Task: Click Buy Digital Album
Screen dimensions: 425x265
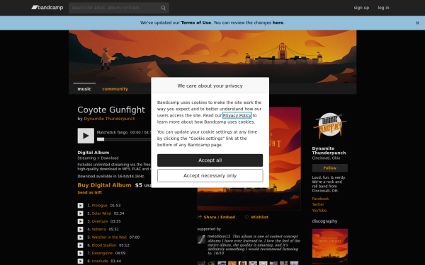Action: [104, 185]
